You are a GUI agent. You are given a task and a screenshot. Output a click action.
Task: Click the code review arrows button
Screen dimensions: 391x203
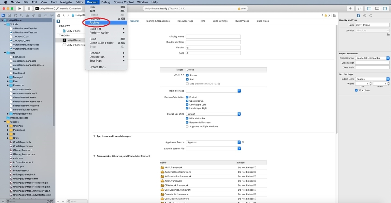[x=359, y=8]
